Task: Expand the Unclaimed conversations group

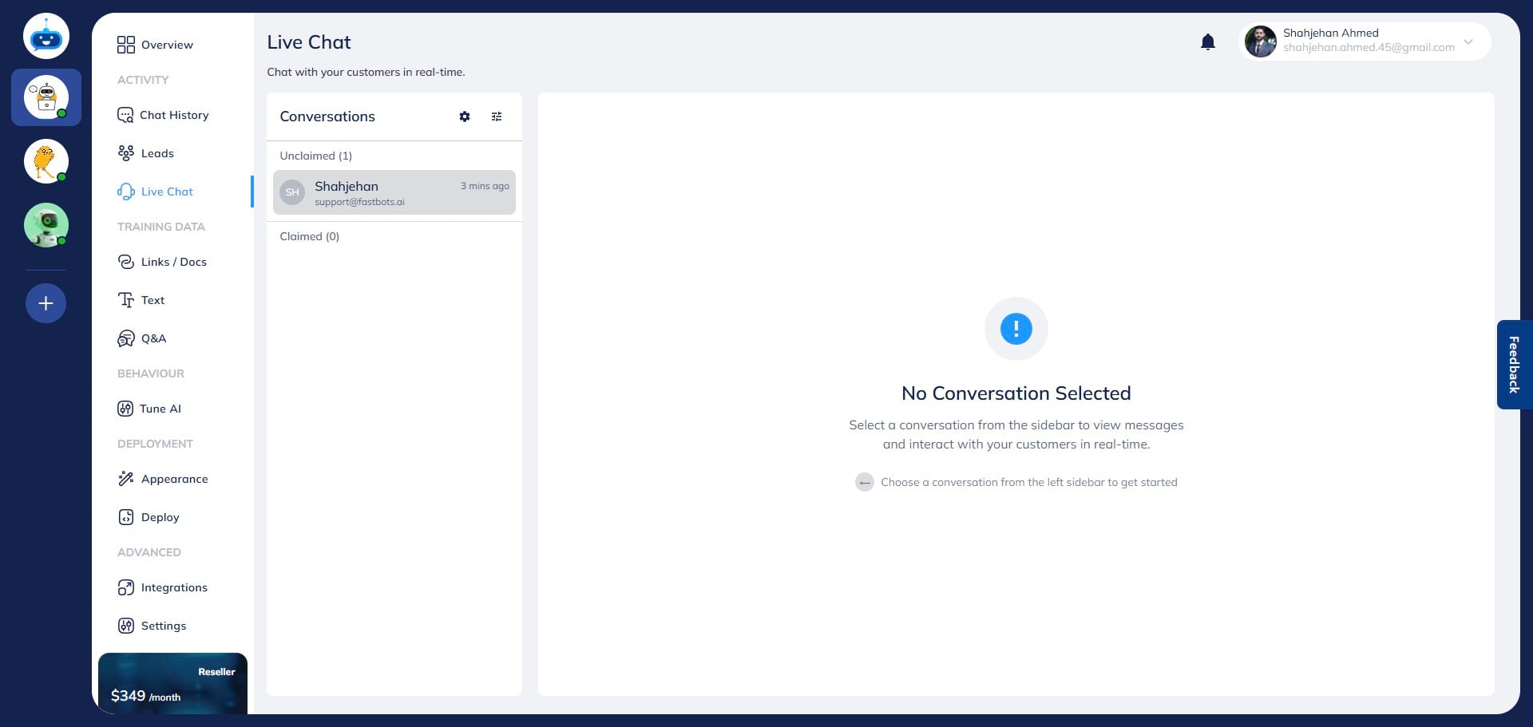Action: (315, 156)
